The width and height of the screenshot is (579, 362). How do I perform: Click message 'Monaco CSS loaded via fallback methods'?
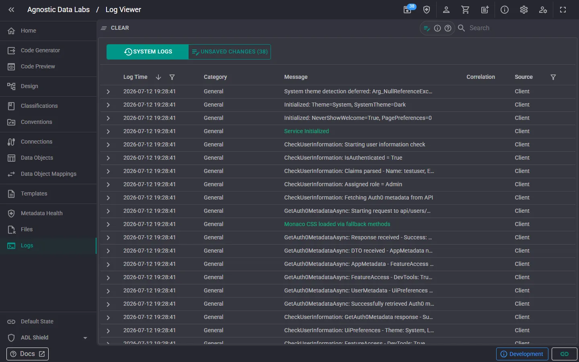click(x=337, y=224)
